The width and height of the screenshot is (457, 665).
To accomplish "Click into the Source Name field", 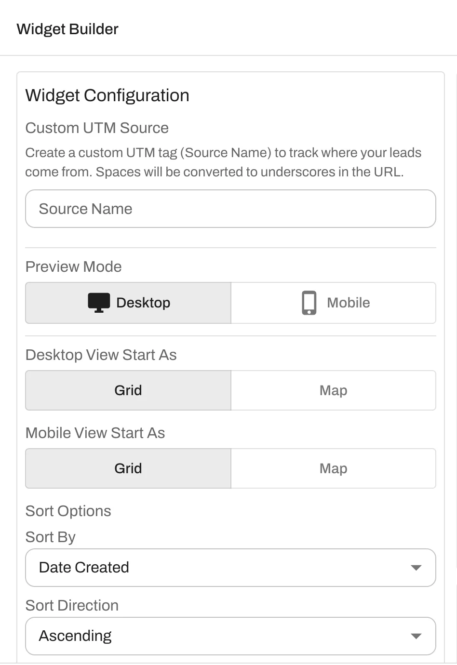I will [x=230, y=209].
